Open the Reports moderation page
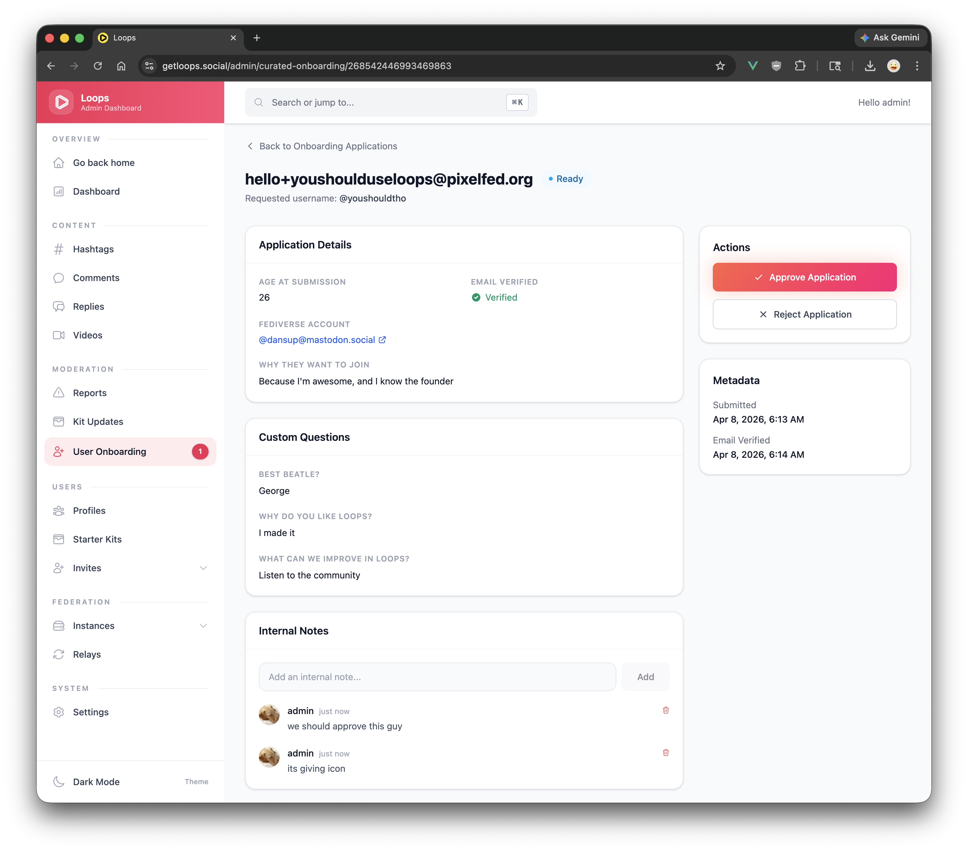The height and width of the screenshot is (851, 968). pyautogui.click(x=130, y=393)
